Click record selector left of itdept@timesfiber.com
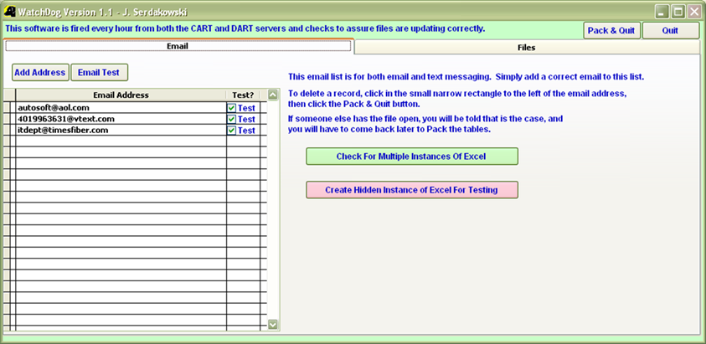706x344 pixels. tap(7, 130)
